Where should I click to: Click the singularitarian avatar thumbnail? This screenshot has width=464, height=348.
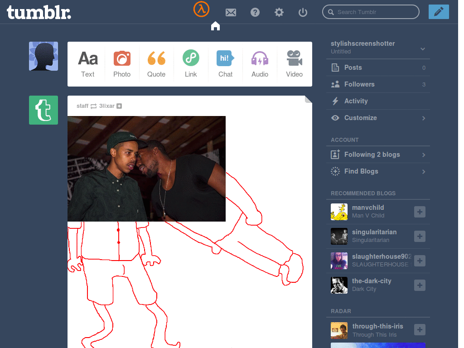coord(339,236)
